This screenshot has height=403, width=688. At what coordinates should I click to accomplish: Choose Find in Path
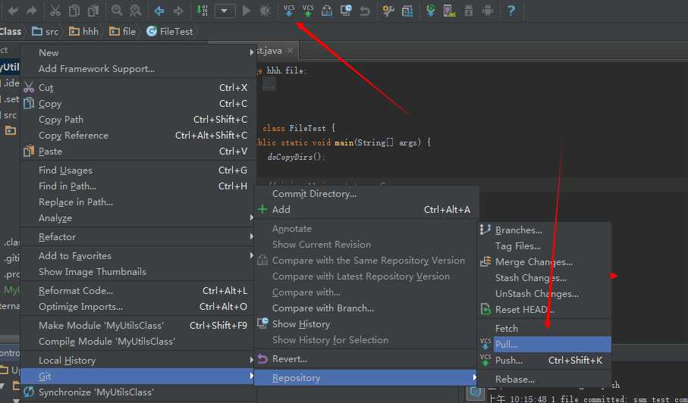click(x=139, y=186)
